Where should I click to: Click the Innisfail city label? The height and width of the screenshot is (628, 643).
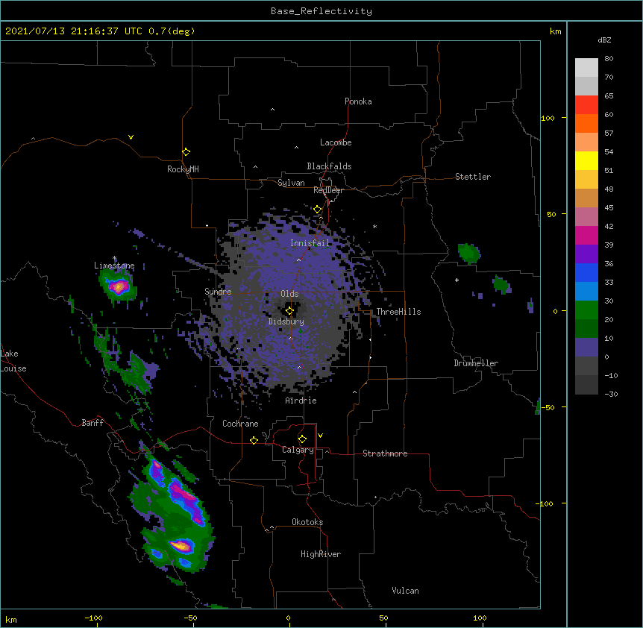tap(310, 243)
